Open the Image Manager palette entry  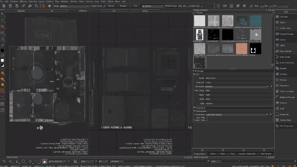point(285,34)
